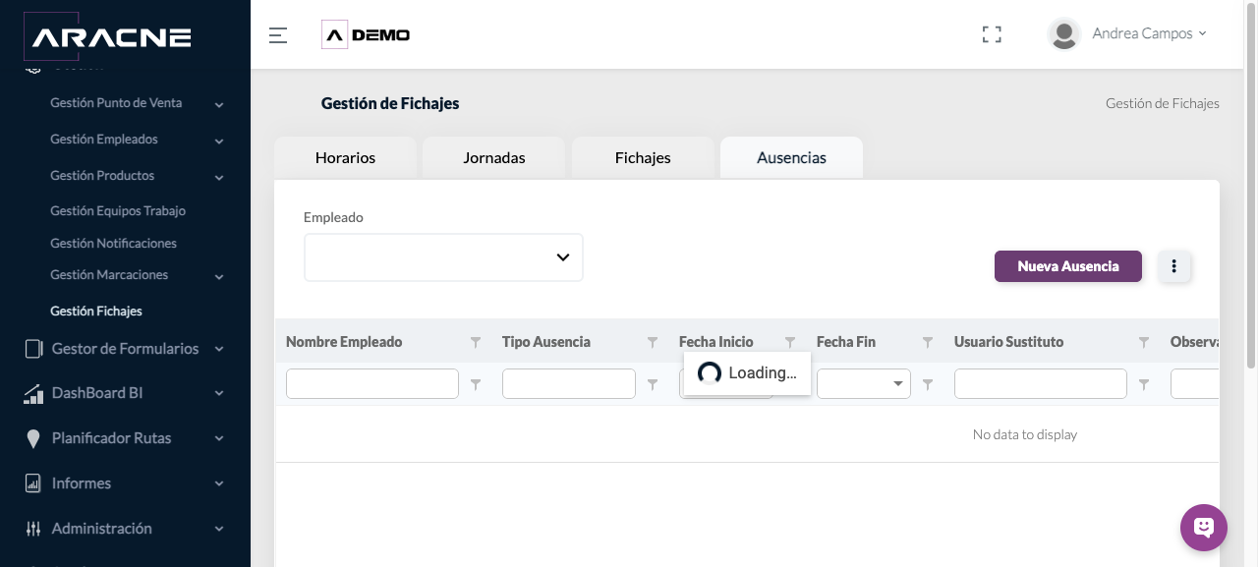The image size is (1258, 567).
Task: Select the Ausencias tab
Action: (791, 157)
